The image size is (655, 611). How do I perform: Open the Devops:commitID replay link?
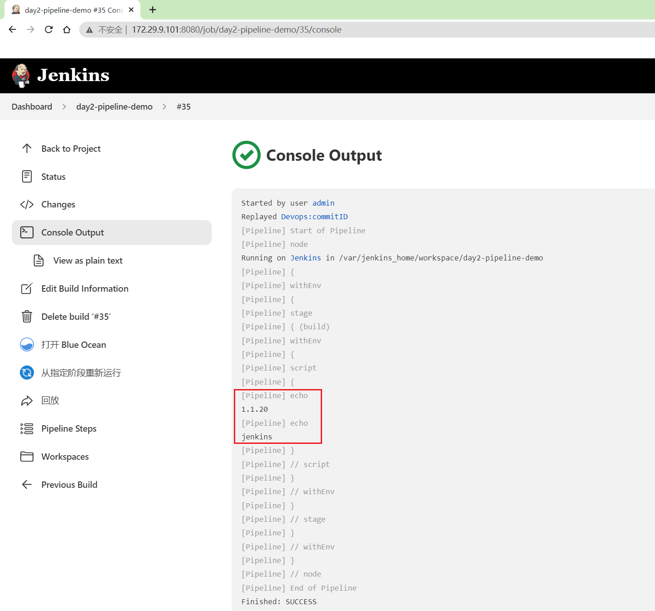[x=314, y=216]
